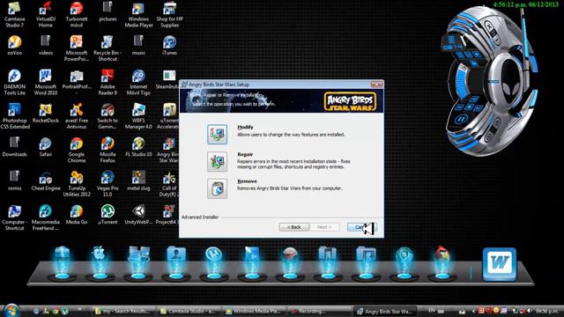Launch Microsoft Word 2010 desktop icon
The height and width of the screenshot is (317, 564).
[46, 82]
